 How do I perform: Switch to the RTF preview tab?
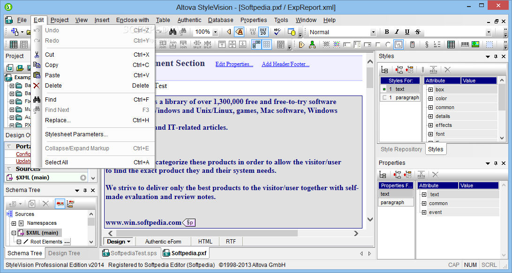tap(231, 242)
